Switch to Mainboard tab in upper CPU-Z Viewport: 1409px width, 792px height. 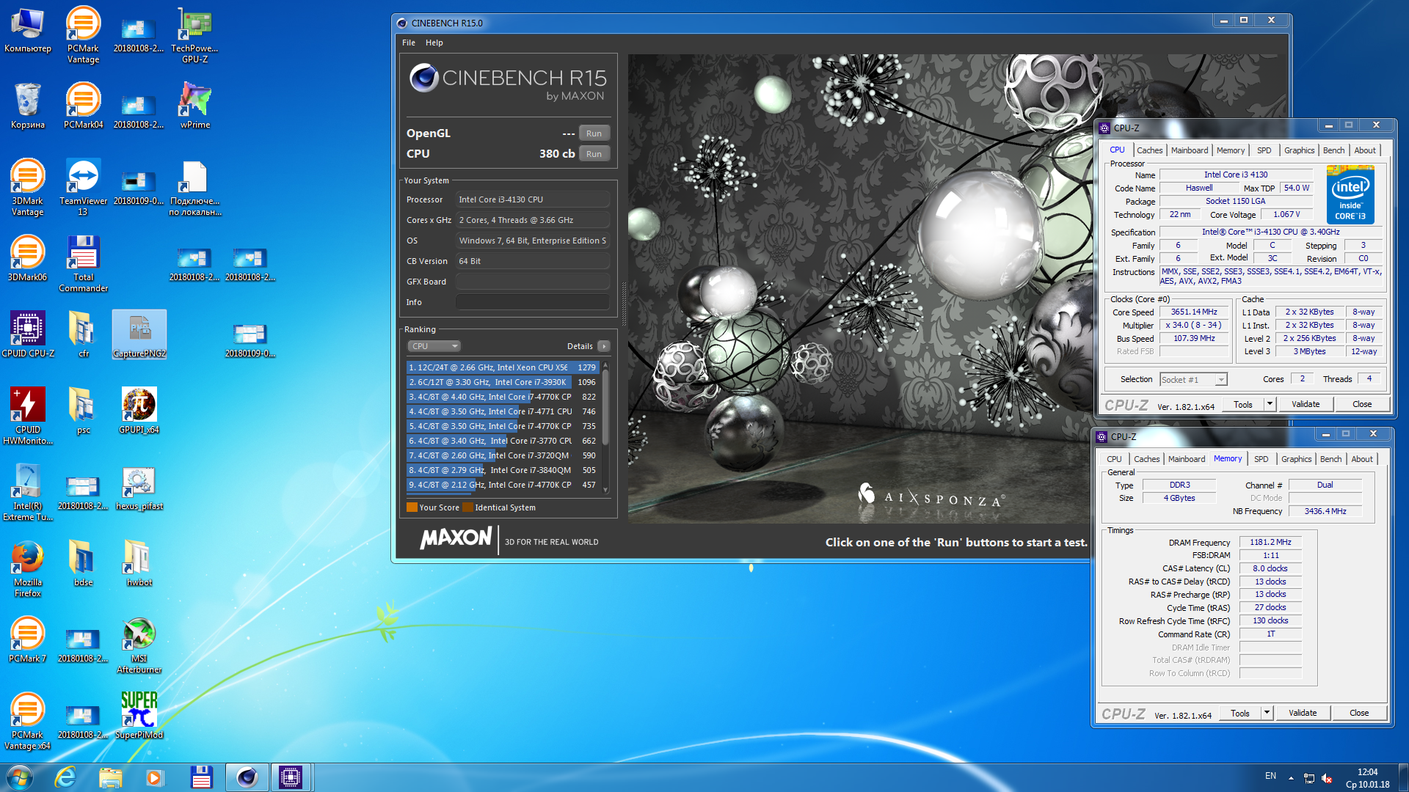click(1189, 150)
